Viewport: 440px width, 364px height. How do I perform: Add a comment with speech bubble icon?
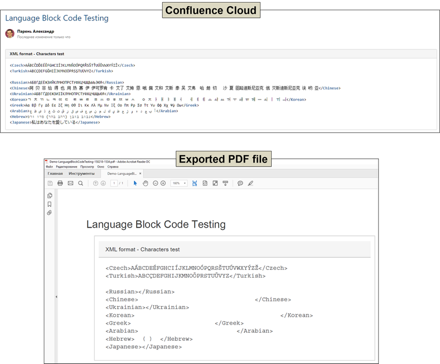pos(240,183)
